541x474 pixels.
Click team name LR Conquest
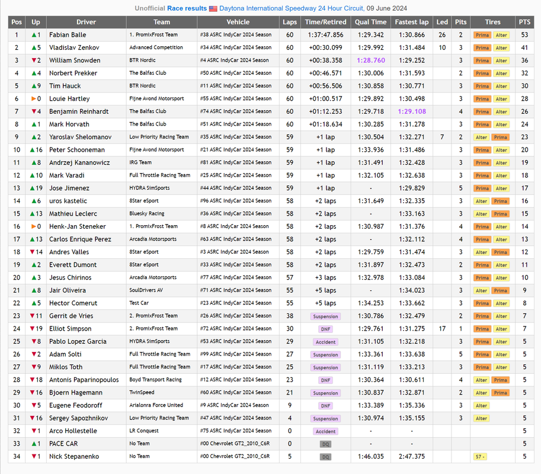click(x=144, y=431)
